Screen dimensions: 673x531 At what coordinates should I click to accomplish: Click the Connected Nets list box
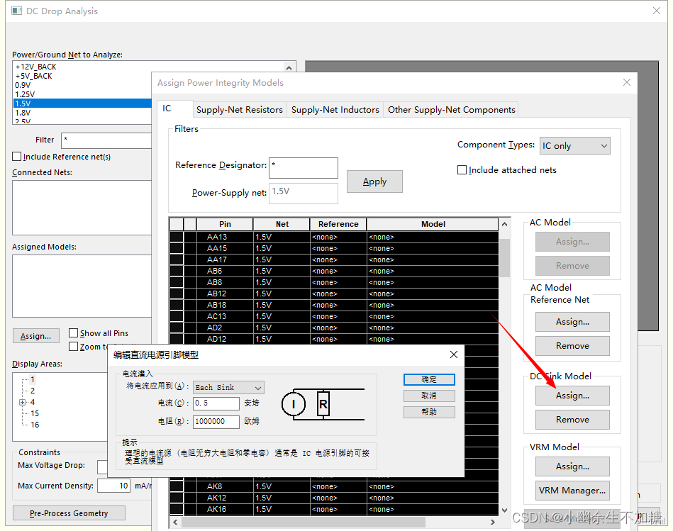[x=82, y=208]
